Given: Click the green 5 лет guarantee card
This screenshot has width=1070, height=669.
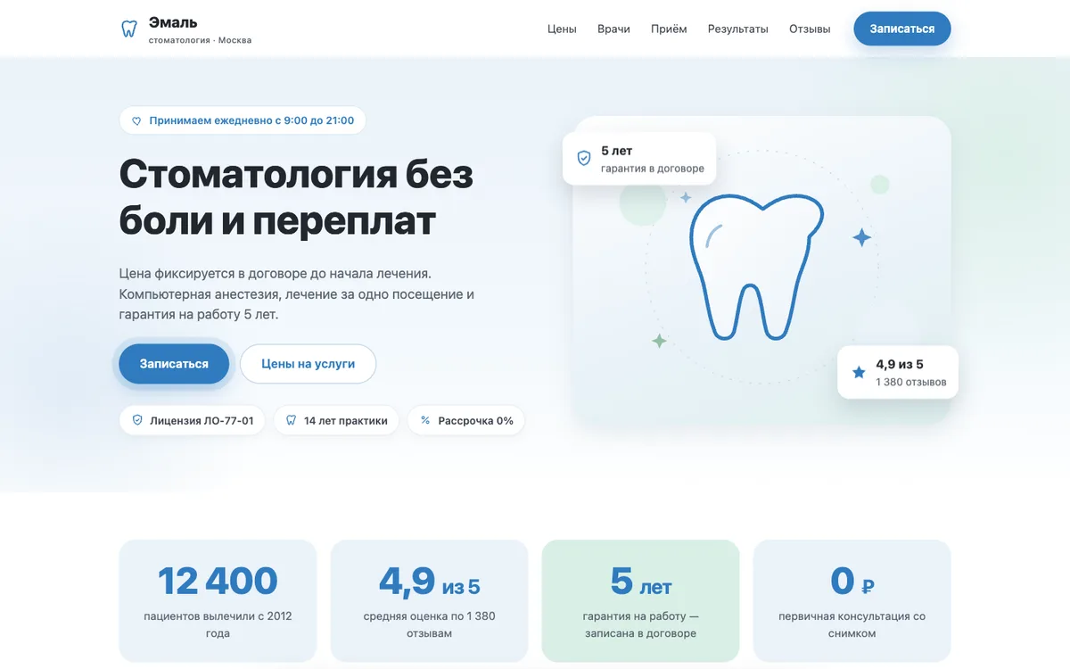Looking at the screenshot, I should (640, 601).
